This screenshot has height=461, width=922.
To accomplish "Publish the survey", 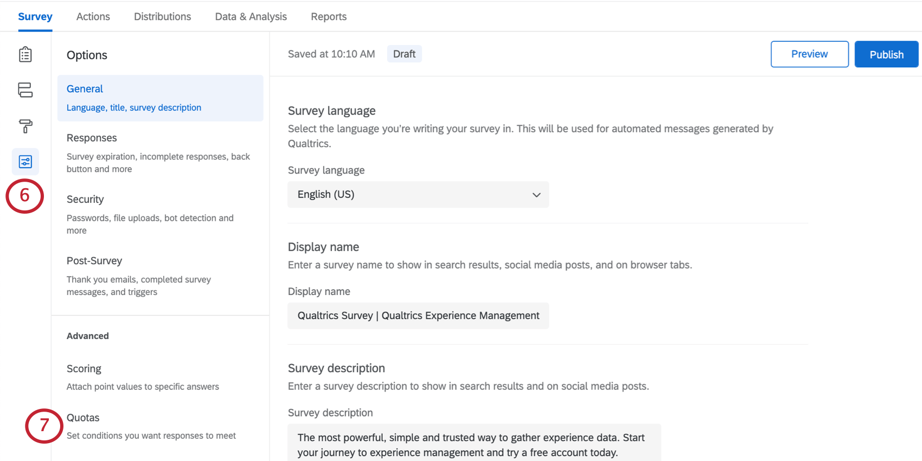I will [x=887, y=54].
